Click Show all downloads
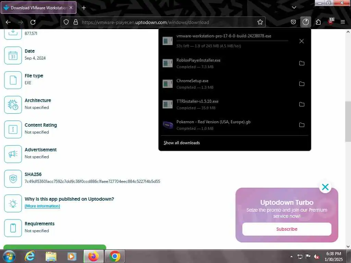This screenshot has height=263, width=351. point(182,143)
